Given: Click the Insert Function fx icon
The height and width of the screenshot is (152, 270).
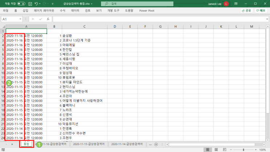Looking at the screenshot, I should click(48, 19).
